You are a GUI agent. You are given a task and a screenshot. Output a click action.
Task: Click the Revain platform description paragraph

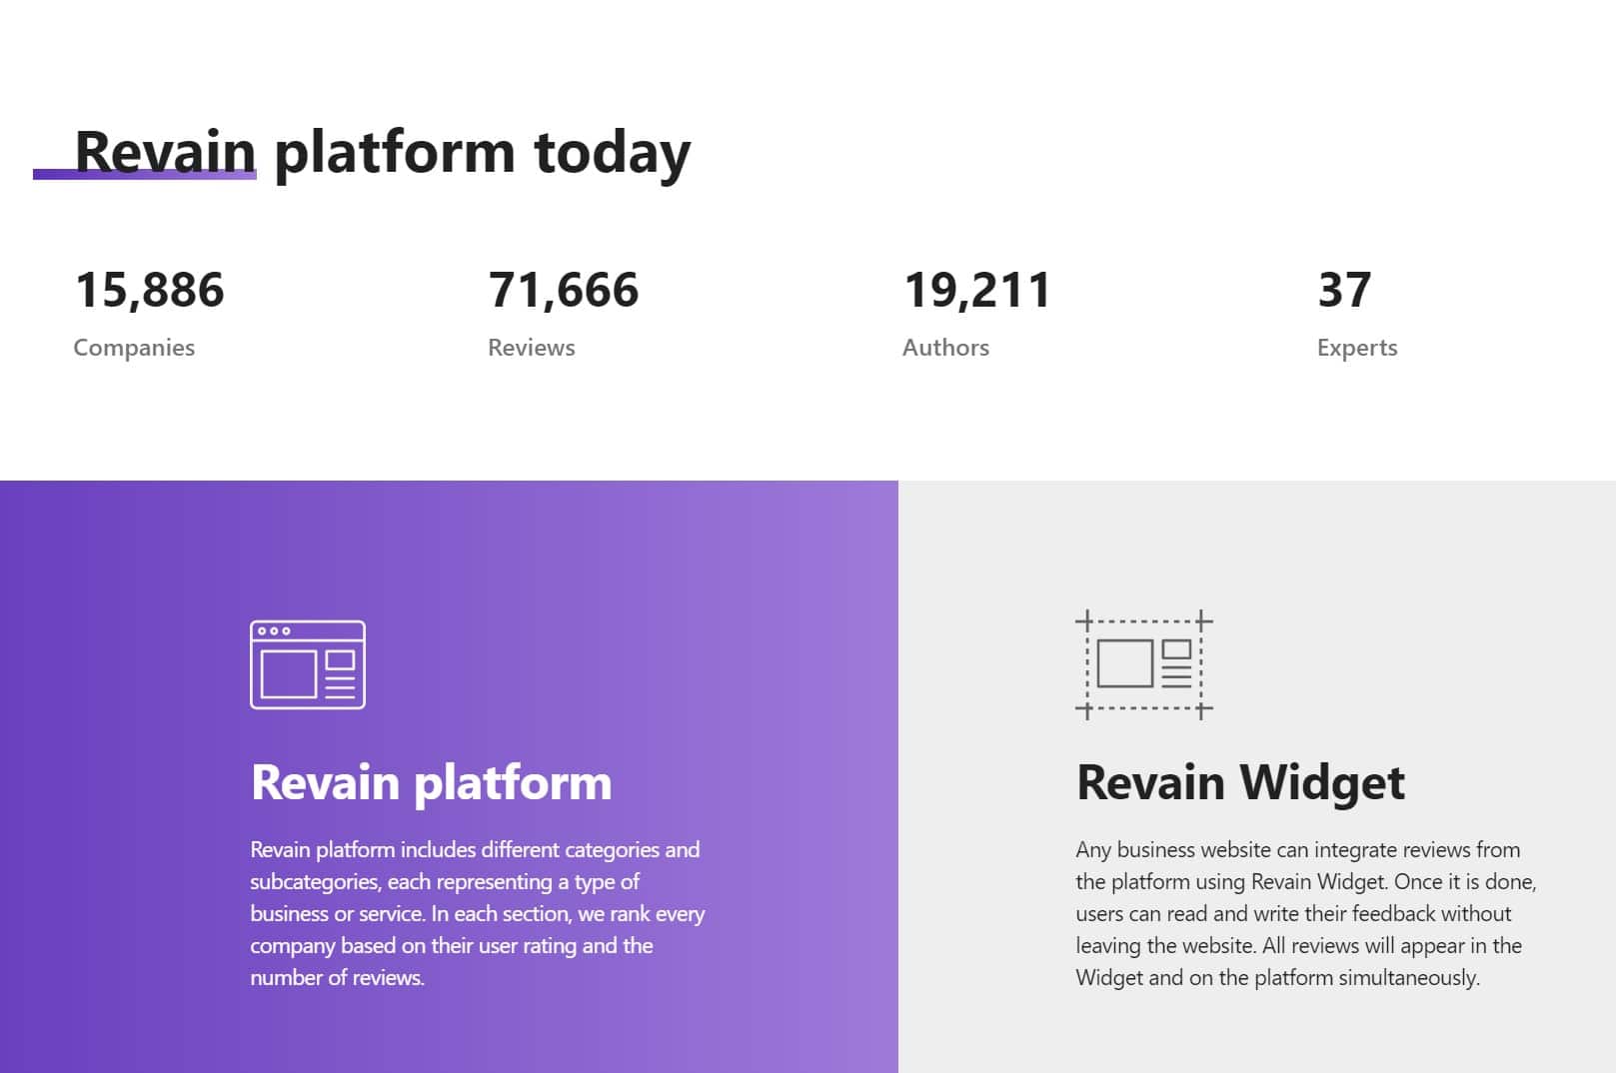tap(477, 913)
